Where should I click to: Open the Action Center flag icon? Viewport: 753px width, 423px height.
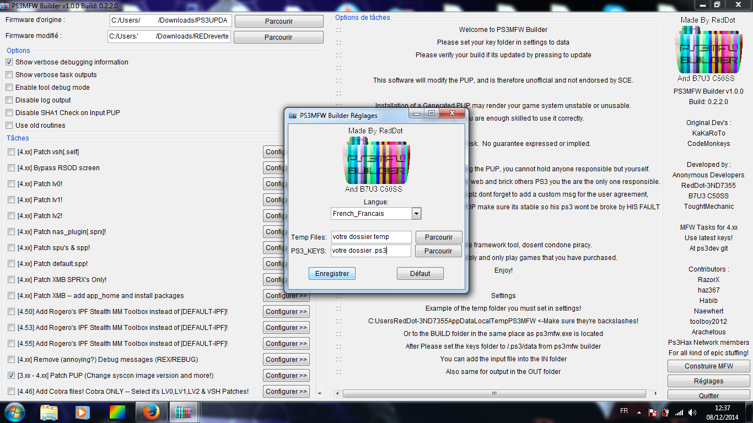(653, 412)
